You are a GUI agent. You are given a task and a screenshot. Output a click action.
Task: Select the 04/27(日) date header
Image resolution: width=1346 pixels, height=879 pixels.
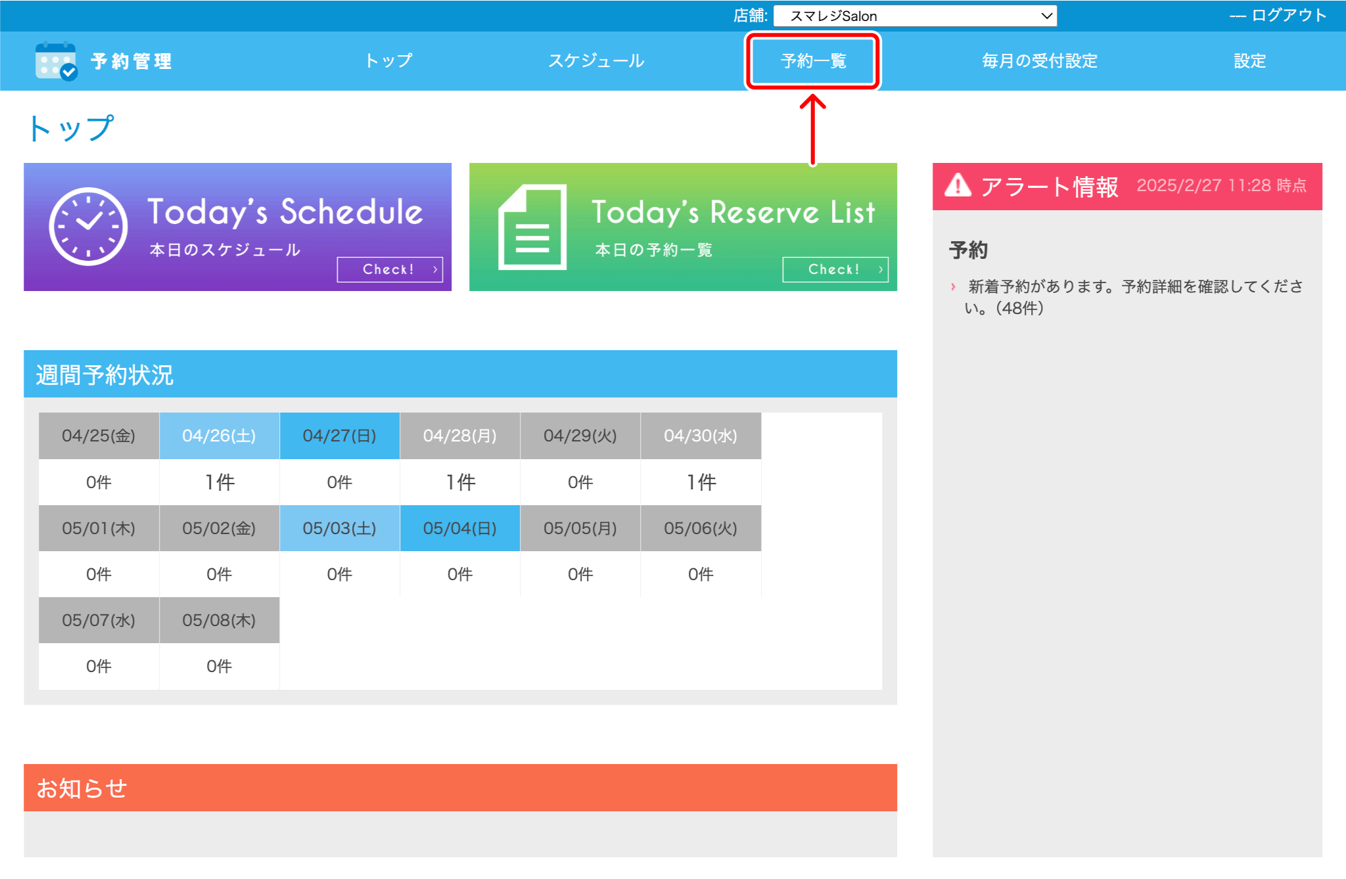(339, 436)
